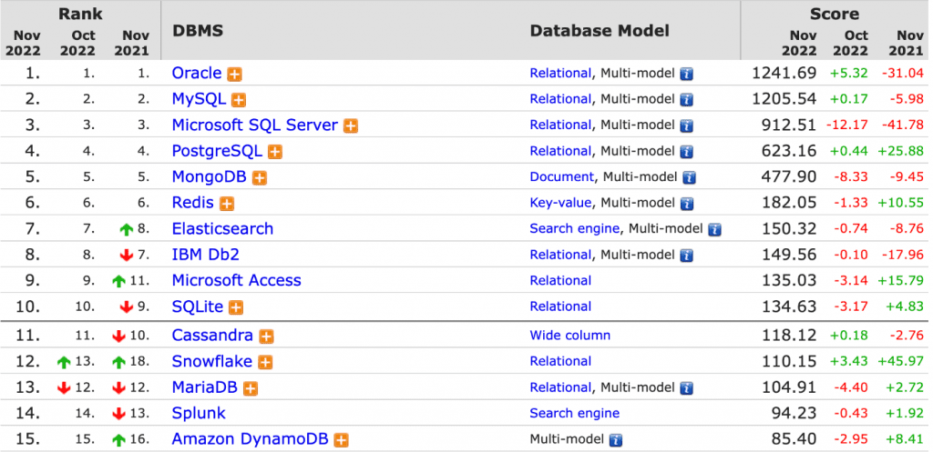This screenshot has height=452, width=933.
Task: Click Relational link in Snowflake row
Action: coord(560,361)
